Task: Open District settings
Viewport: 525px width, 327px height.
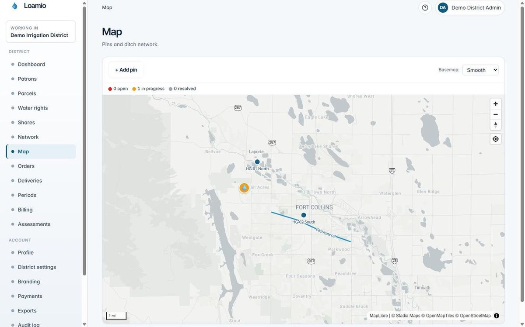Action: click(41, 267)
